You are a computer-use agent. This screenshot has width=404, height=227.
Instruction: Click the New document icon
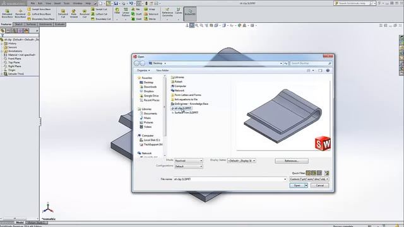[101, 3]
